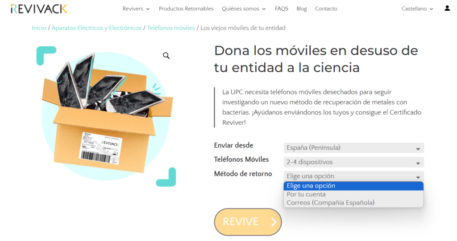Open the Castellano language selector

click(x=417, y=9)
